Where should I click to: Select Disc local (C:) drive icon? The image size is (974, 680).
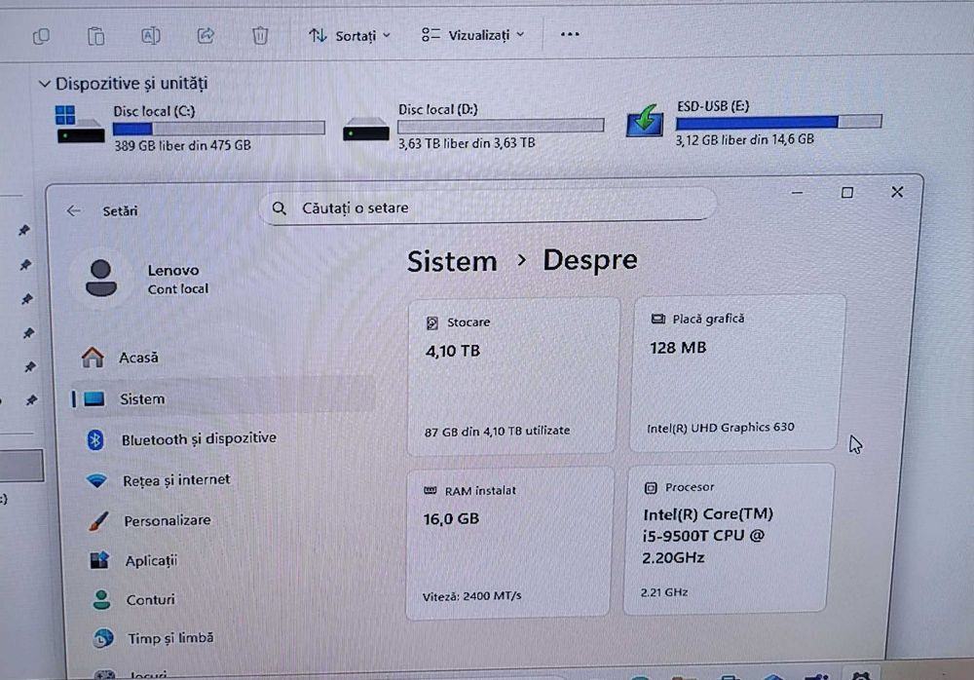(x=80, y=125)
